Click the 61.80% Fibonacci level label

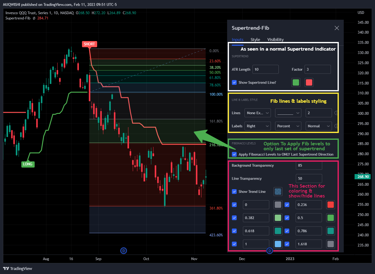(215, 78)
